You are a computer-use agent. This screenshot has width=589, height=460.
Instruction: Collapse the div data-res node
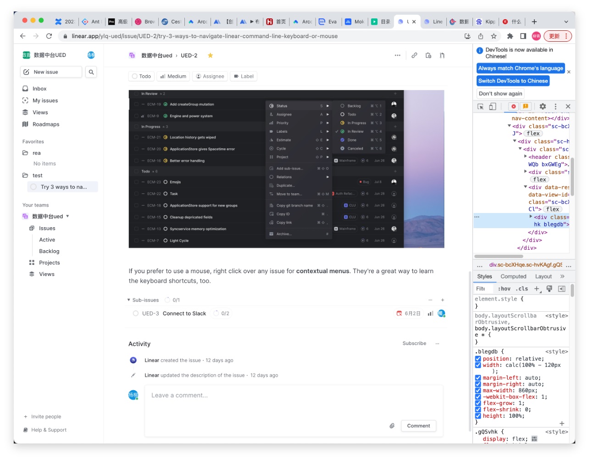click(x=526, y=187)
